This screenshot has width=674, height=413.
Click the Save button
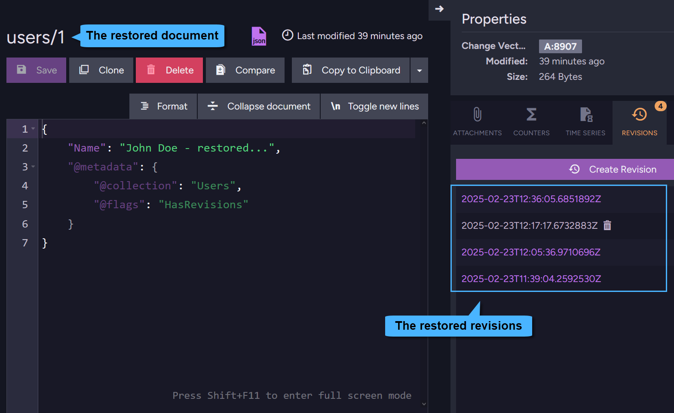pyautogui.click(x=36, y=70)
